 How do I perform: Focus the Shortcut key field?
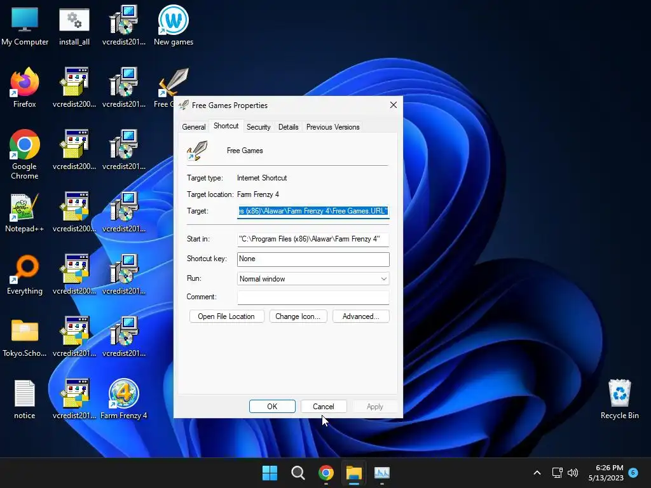(313, 259)
